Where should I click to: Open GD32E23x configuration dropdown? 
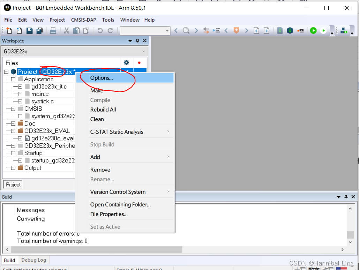[75, 51]
